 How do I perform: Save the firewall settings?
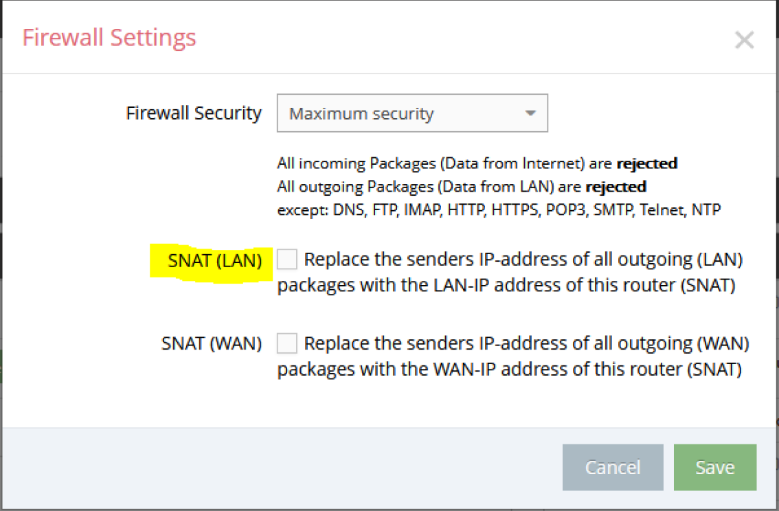pos(715,467)
